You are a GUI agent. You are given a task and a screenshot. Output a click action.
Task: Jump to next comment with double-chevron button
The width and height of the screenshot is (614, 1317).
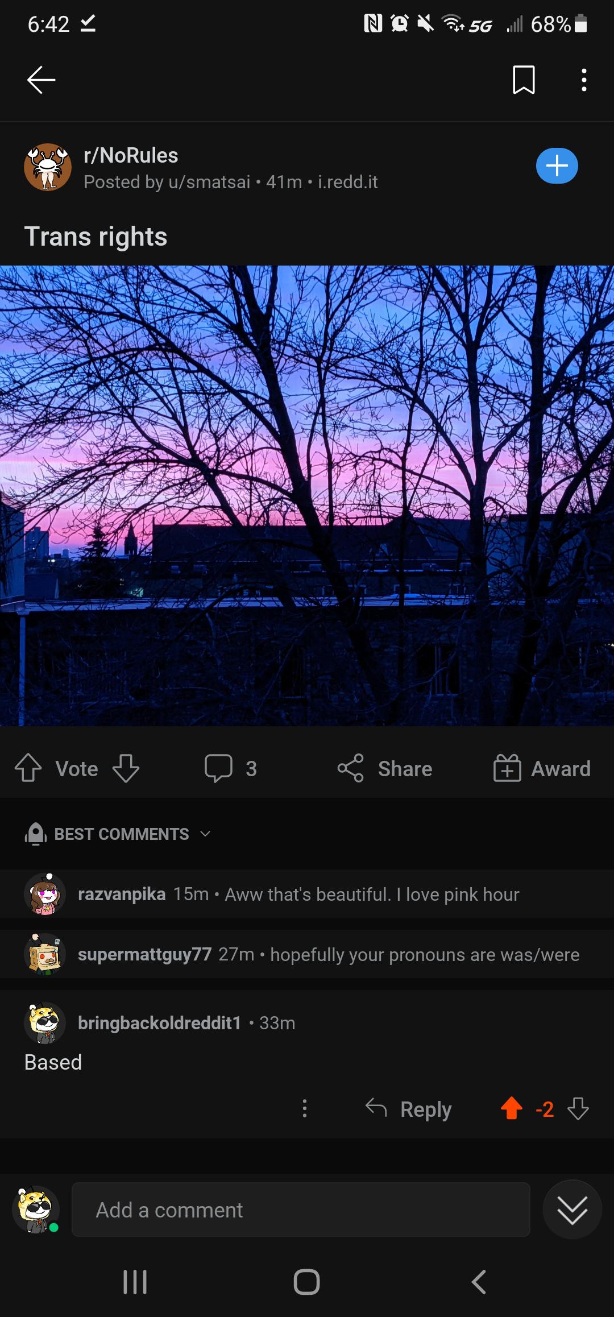572,1210
